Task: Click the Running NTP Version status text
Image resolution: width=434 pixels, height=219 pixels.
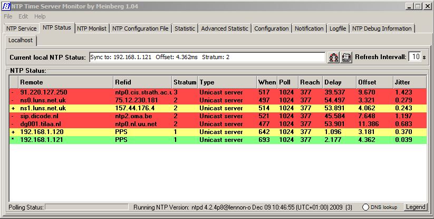Action: [243, 207]
